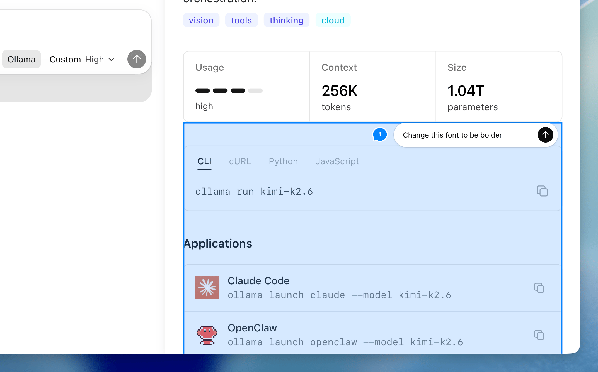Image resolution: width=598 pixels, height=372 pixels.
Task: Select the CLI tab
Action: click(204, 161)
